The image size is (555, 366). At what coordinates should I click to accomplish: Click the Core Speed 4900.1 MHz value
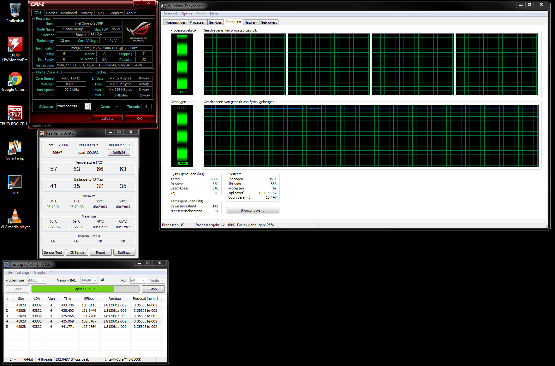[71, 78]
